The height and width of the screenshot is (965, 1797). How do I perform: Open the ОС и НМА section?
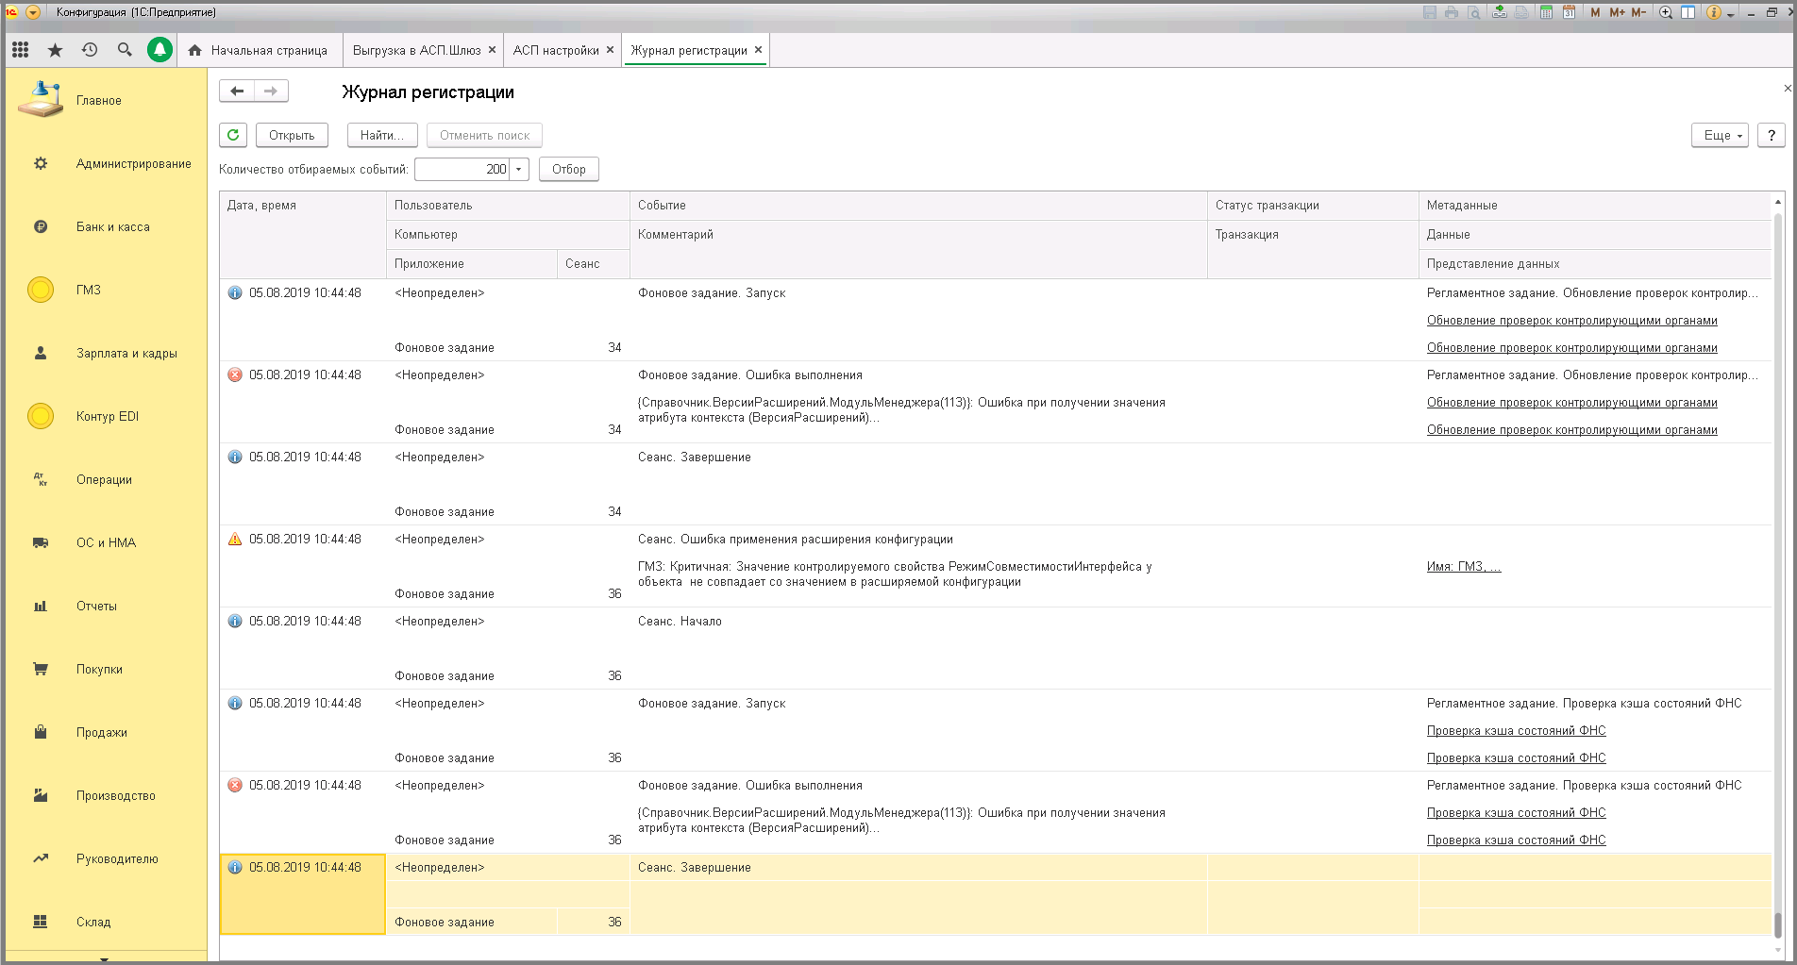point(106,543)
